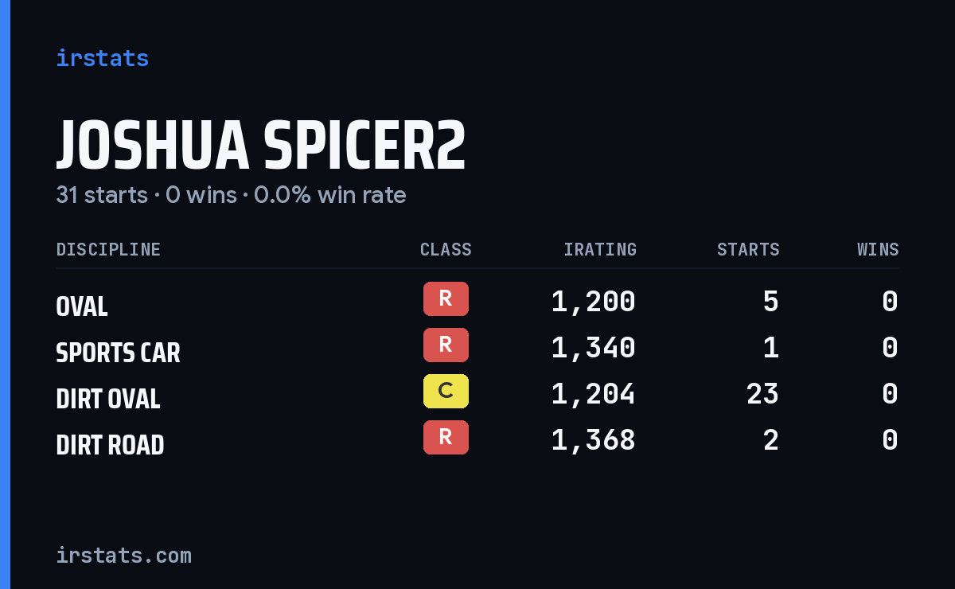Sort by the STARTS column header
The width and height of the screenshot is (955, 589).
pyautogui.click(x=748, y=249)
